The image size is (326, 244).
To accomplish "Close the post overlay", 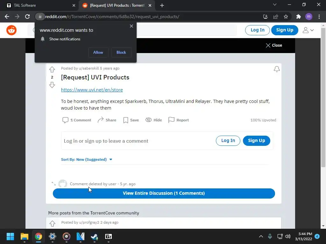I will 274,45.
